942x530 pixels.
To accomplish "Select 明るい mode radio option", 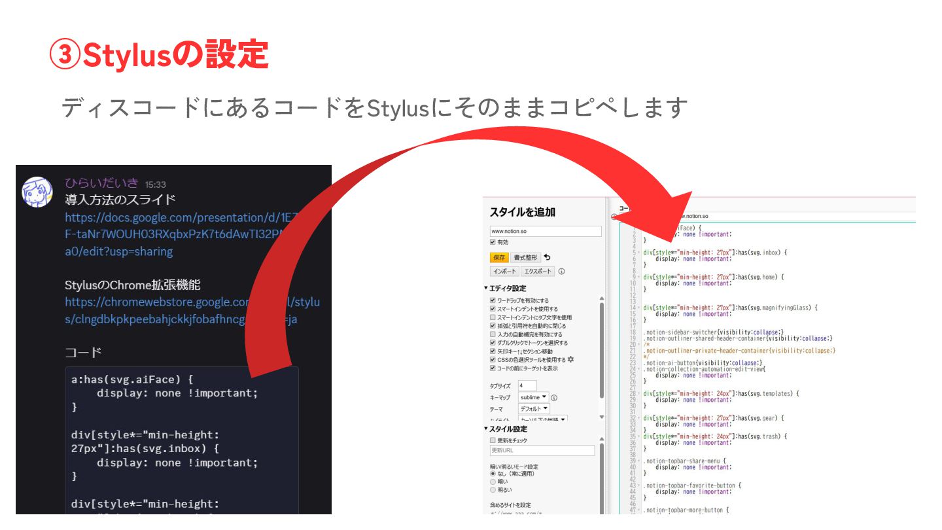I will tap(493, 489).
